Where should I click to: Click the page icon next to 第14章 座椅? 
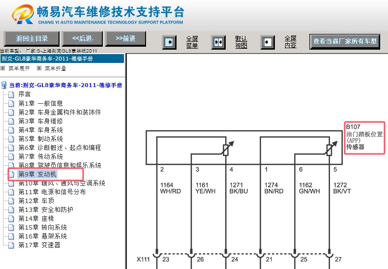click(11, 219)
